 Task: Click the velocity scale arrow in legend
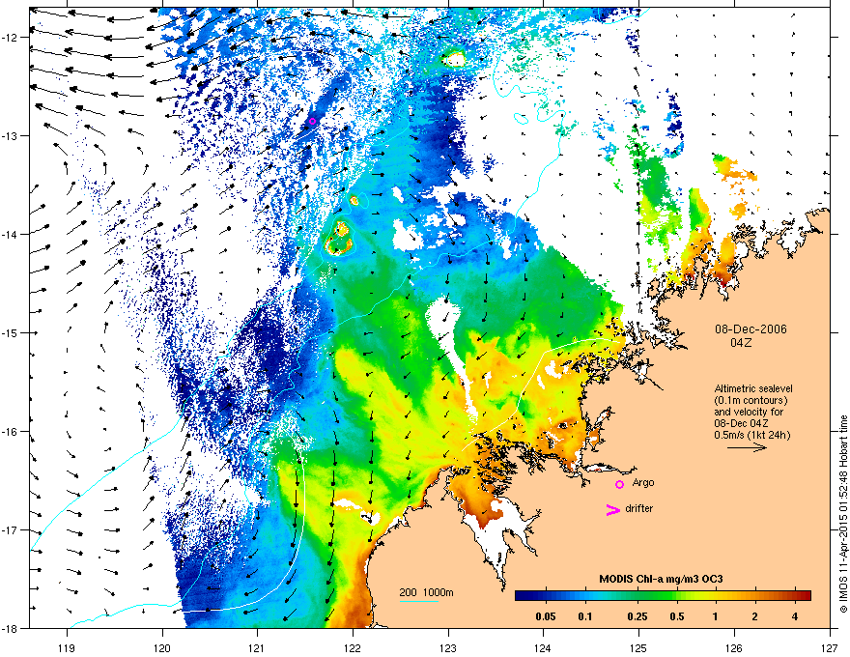coord(747,447)
